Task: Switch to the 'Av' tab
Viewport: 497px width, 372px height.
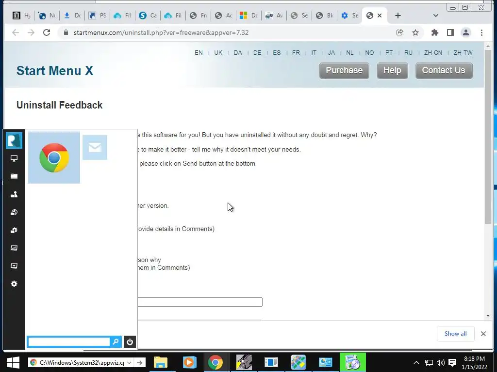Action: [x=274, y=15]
